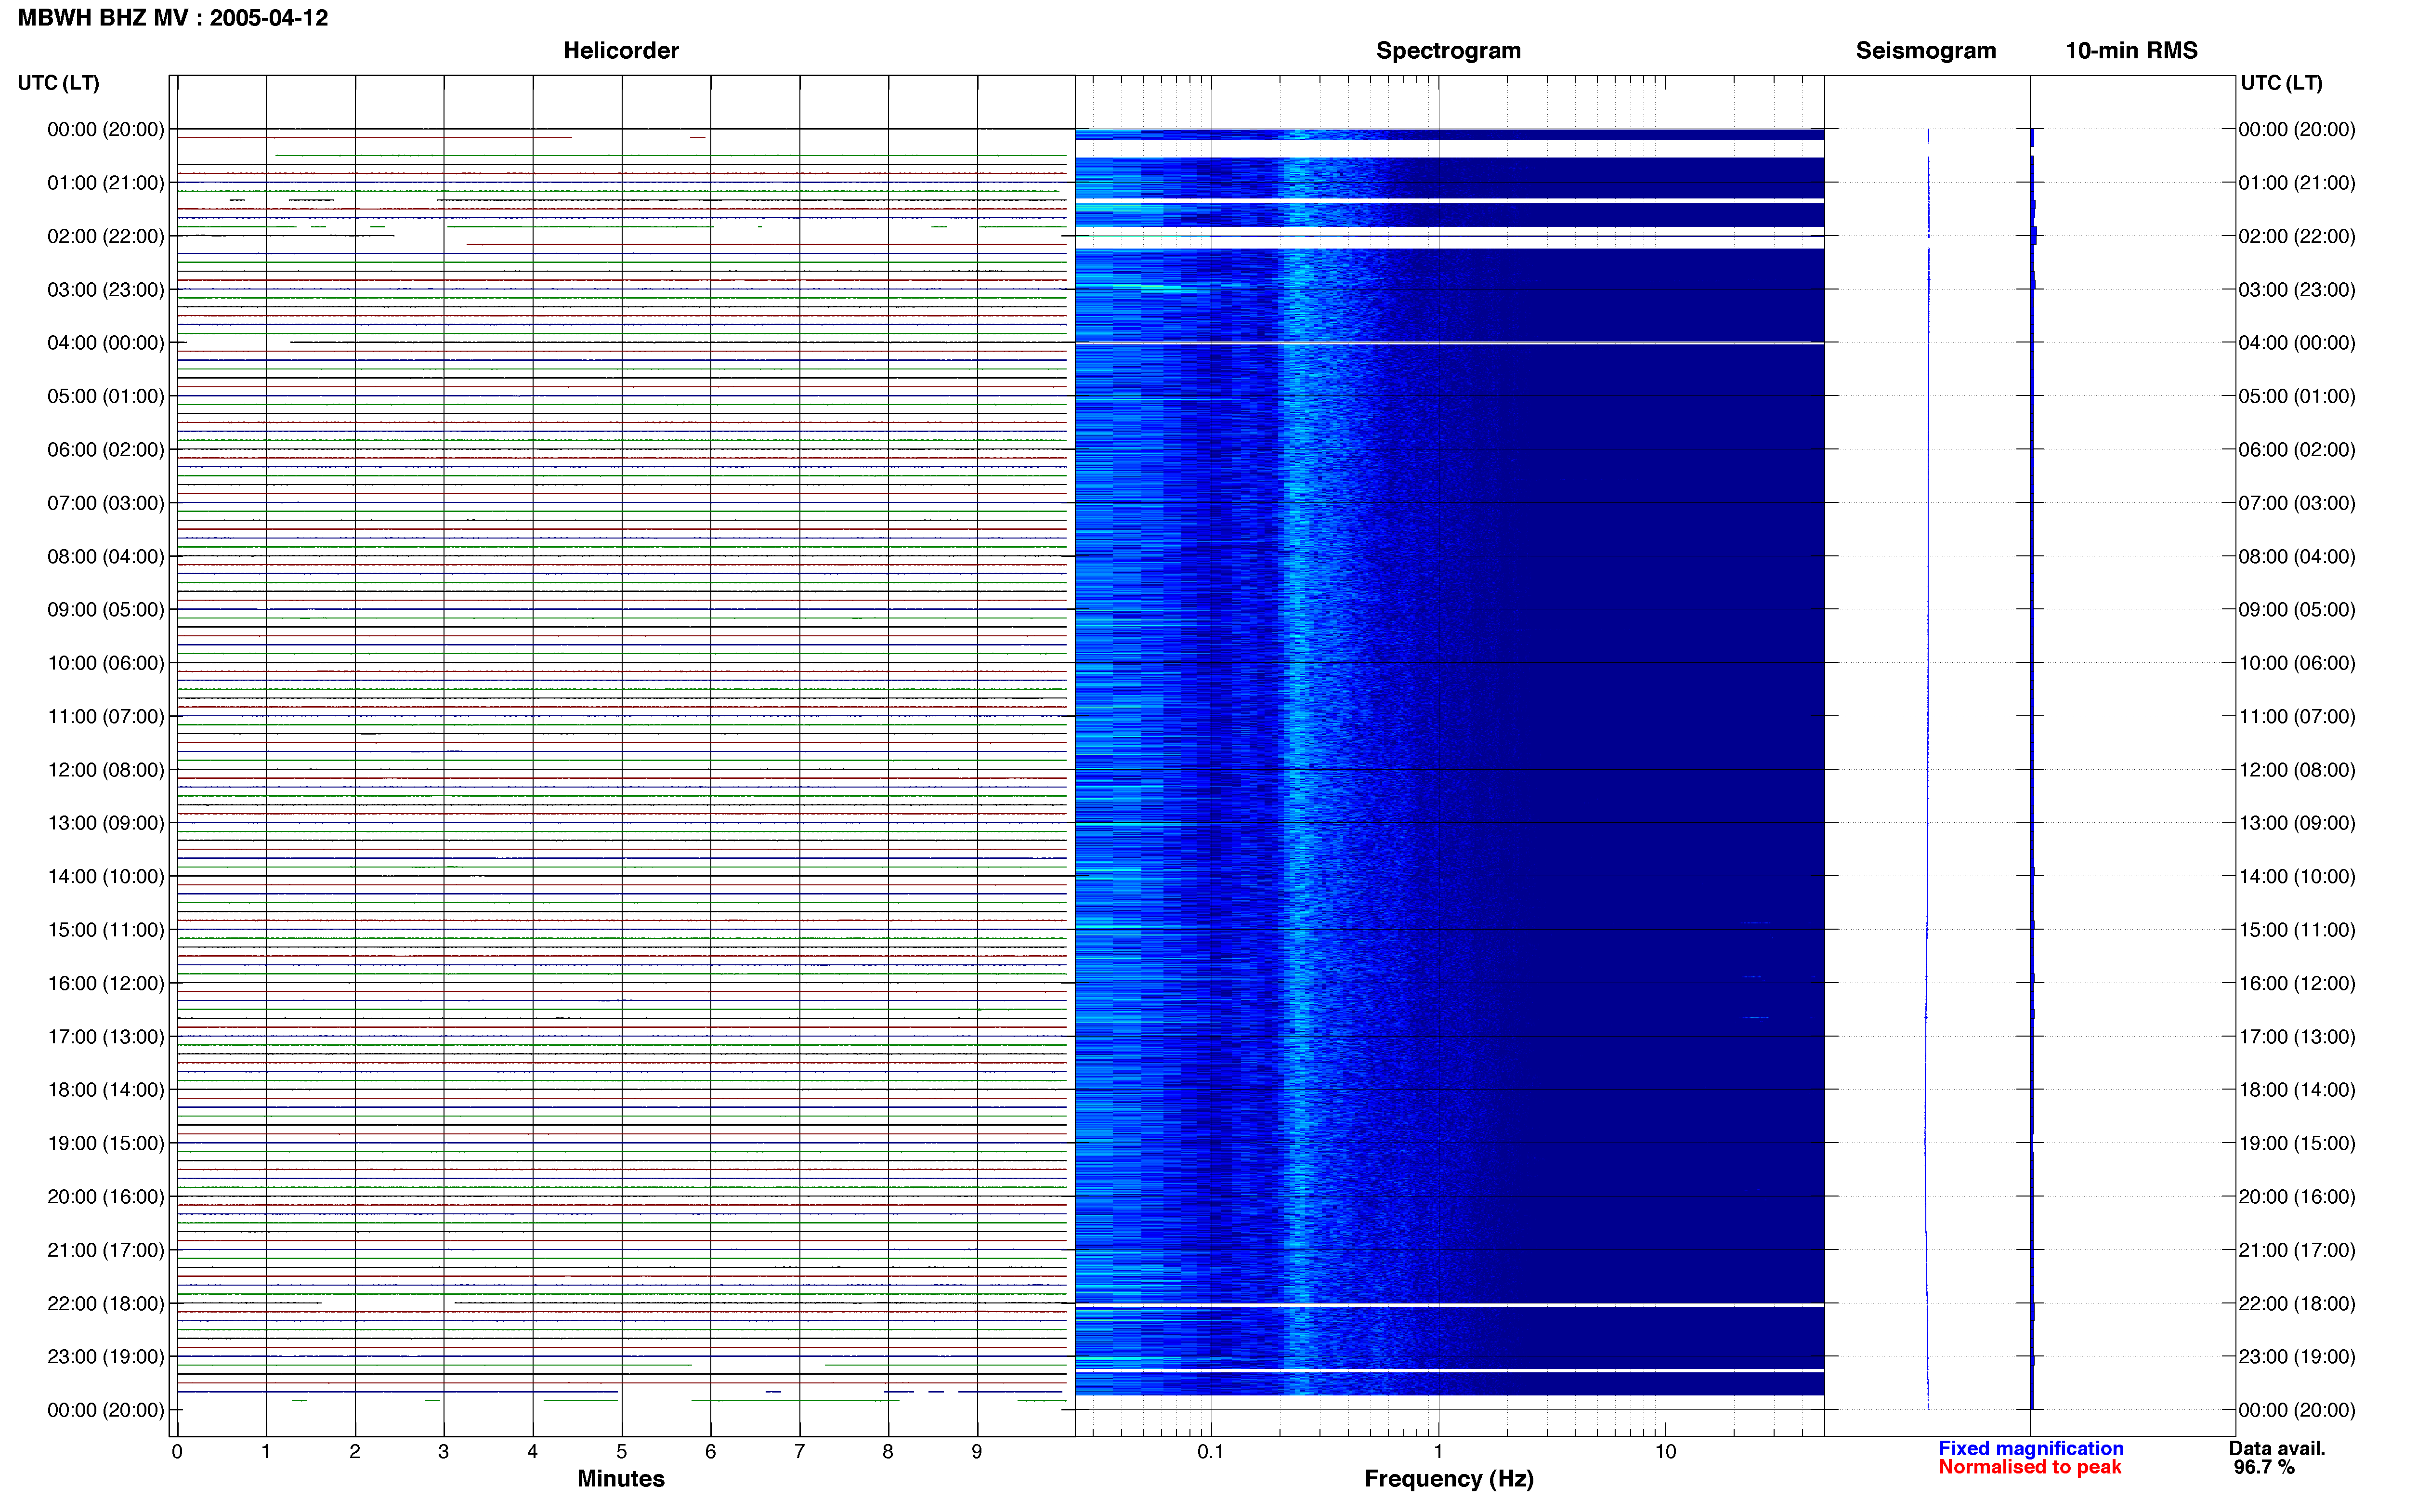Viewport: 2417px width, 1512px height.
Task: Click 19:00 (15:00) on the RMS-side time axis
Action: coord(2296,1143)
